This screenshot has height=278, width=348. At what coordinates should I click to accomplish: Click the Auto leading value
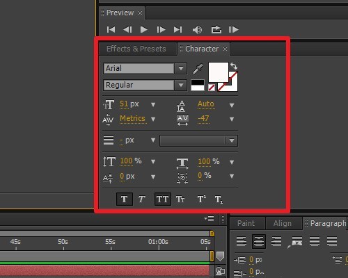[206, 104]
